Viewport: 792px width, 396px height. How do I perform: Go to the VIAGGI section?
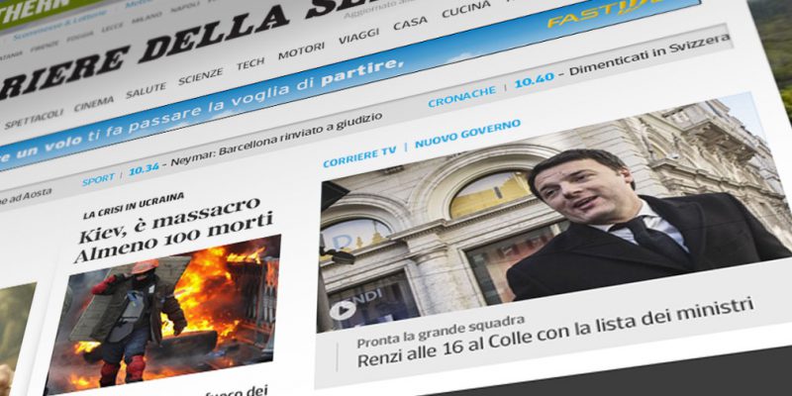tap(358, 36)
